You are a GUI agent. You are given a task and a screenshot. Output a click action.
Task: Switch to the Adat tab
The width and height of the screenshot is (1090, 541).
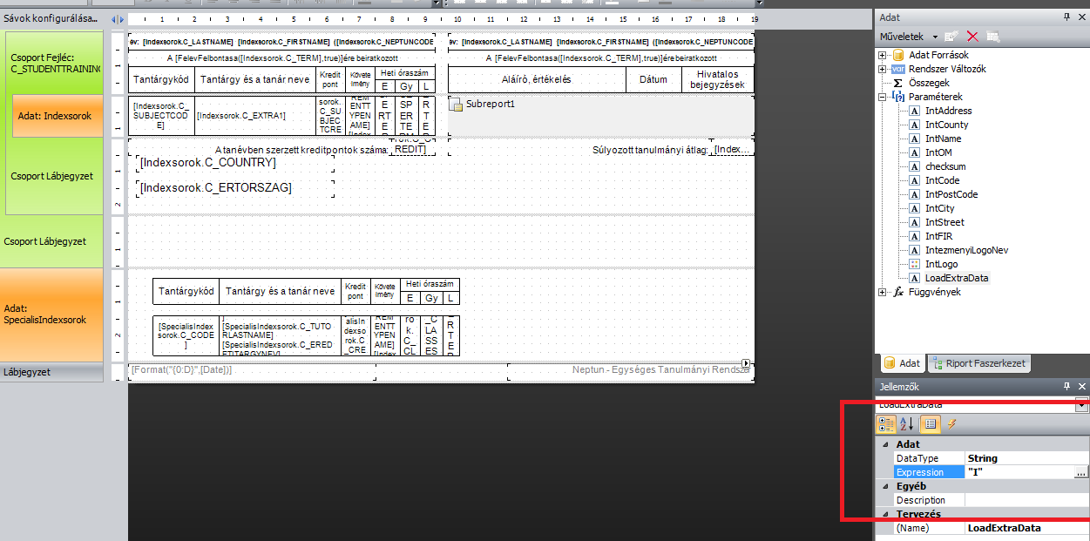tap(902, 363)
